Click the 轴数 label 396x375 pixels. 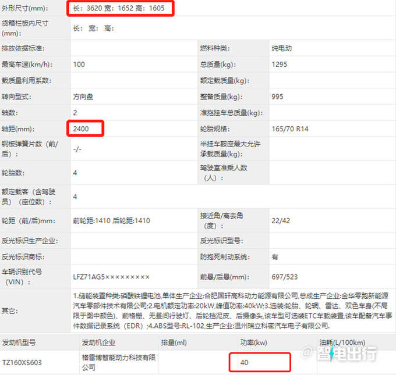coord(10,113)
